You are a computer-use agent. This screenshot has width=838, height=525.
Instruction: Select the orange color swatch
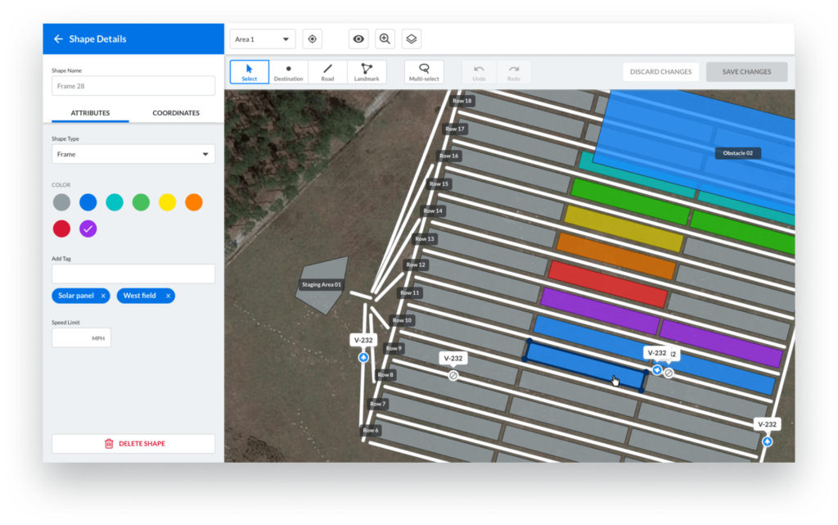coord(194,202)
